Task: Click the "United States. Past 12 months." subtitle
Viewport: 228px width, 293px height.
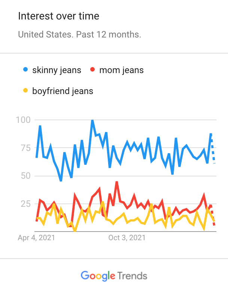Action: click(x=79, y=35)
